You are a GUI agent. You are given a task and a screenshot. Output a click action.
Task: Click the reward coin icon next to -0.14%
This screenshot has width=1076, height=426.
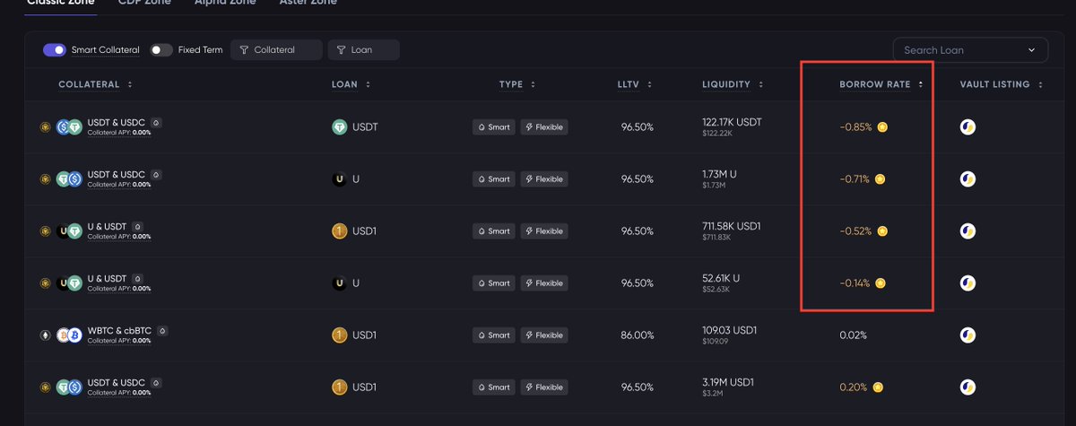point(881,283)
